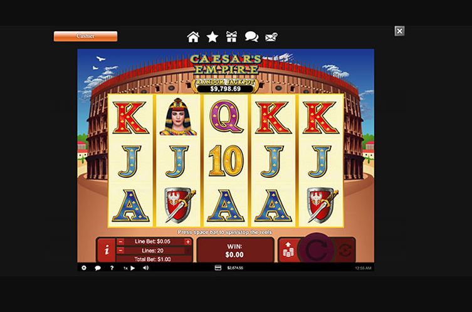Open the messages envelope icon
Screen dimensions: 472x312
coord(271,37)
